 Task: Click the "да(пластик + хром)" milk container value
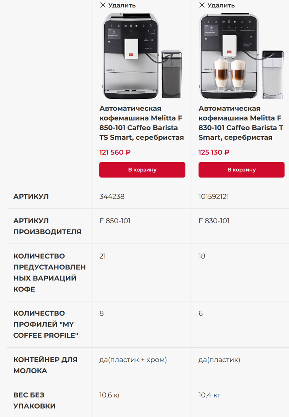pos(133,360)
